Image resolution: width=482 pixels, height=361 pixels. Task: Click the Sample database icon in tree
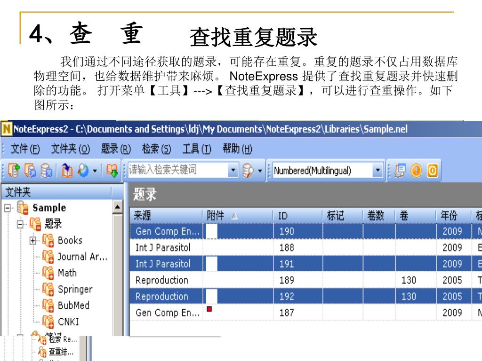coord(23,208)
